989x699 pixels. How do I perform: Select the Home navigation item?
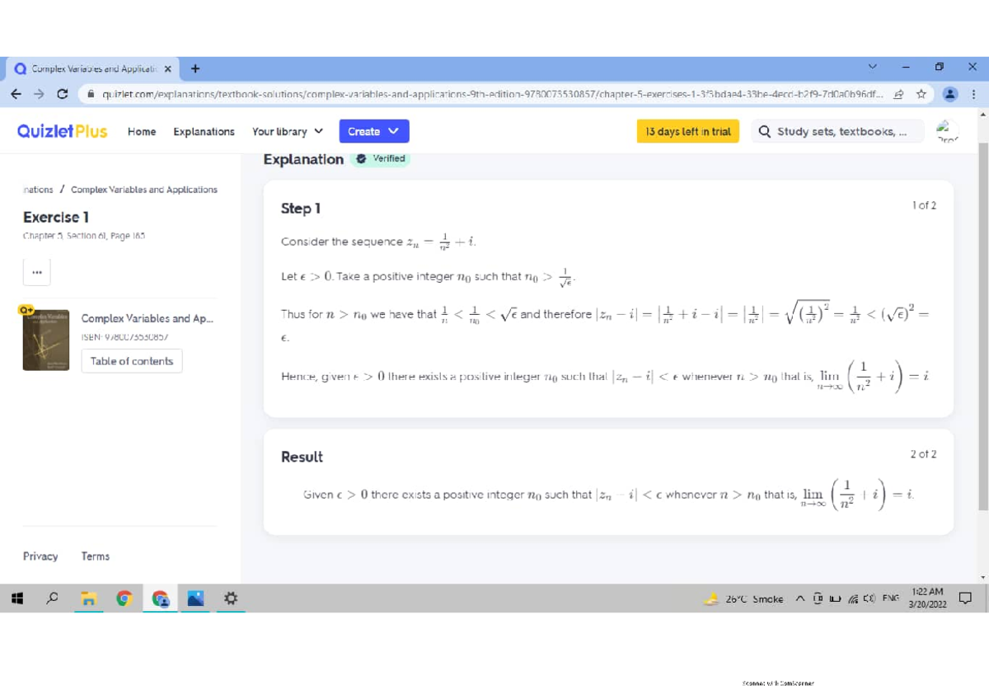point(141,131)
